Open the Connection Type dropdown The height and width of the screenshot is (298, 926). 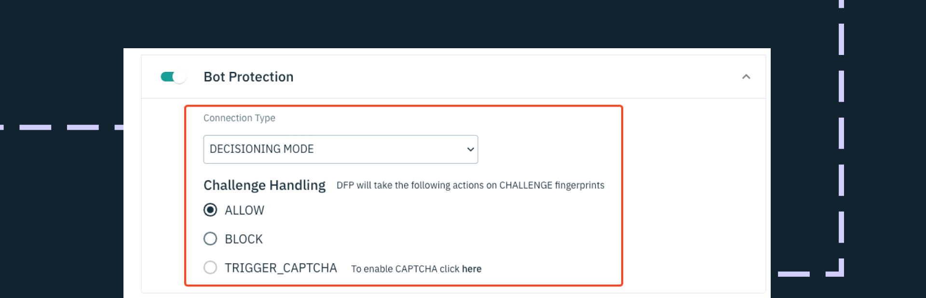(340, 149)
